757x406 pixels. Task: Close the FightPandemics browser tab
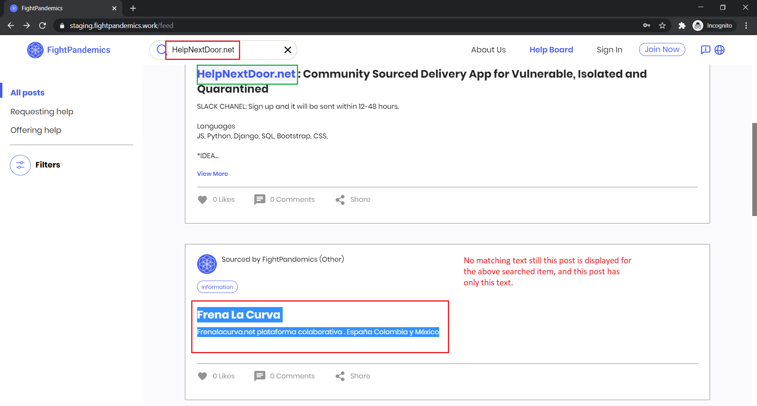click(114, 8)
